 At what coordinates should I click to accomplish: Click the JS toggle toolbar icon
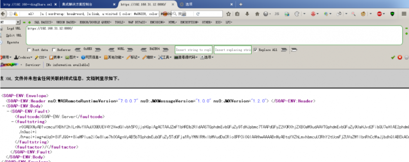(277, 14)
